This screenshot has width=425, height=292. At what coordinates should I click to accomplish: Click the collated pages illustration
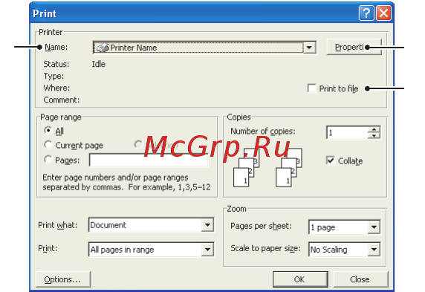click(x=267, y=168)
